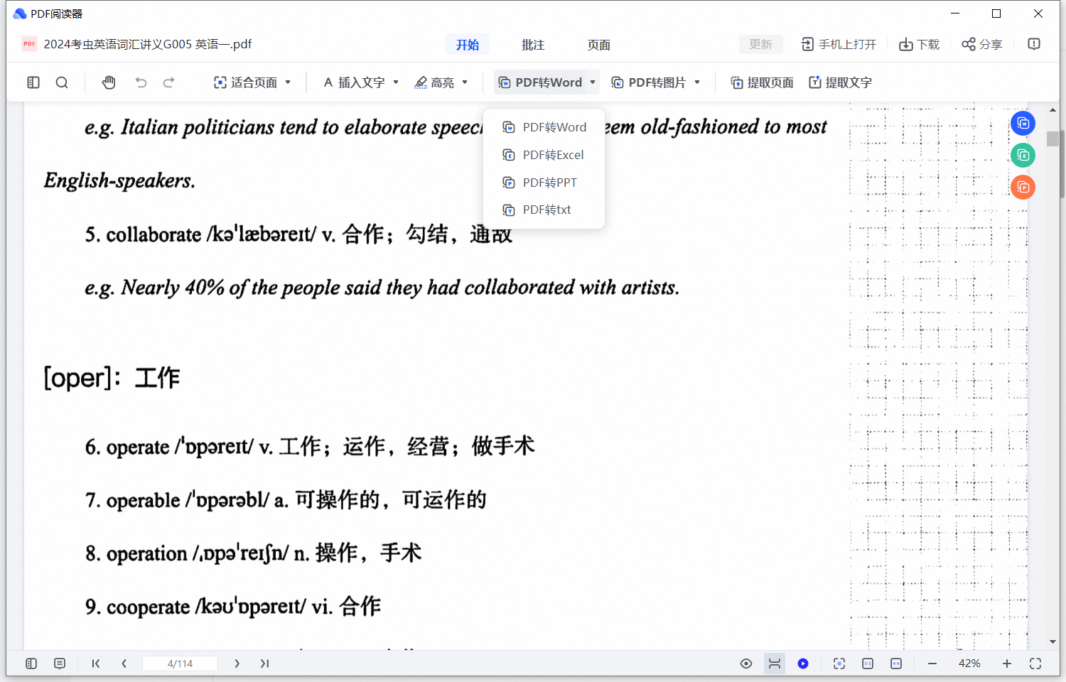
Task: Click 提取文字 to extract text
Action: coord(839,82)
